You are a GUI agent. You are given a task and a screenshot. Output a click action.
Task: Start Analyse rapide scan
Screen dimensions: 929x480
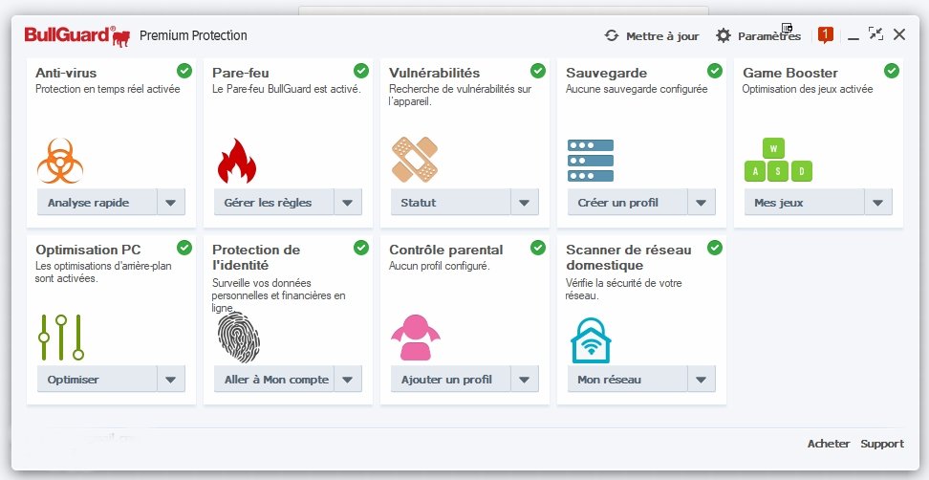[x=97, y=202]
